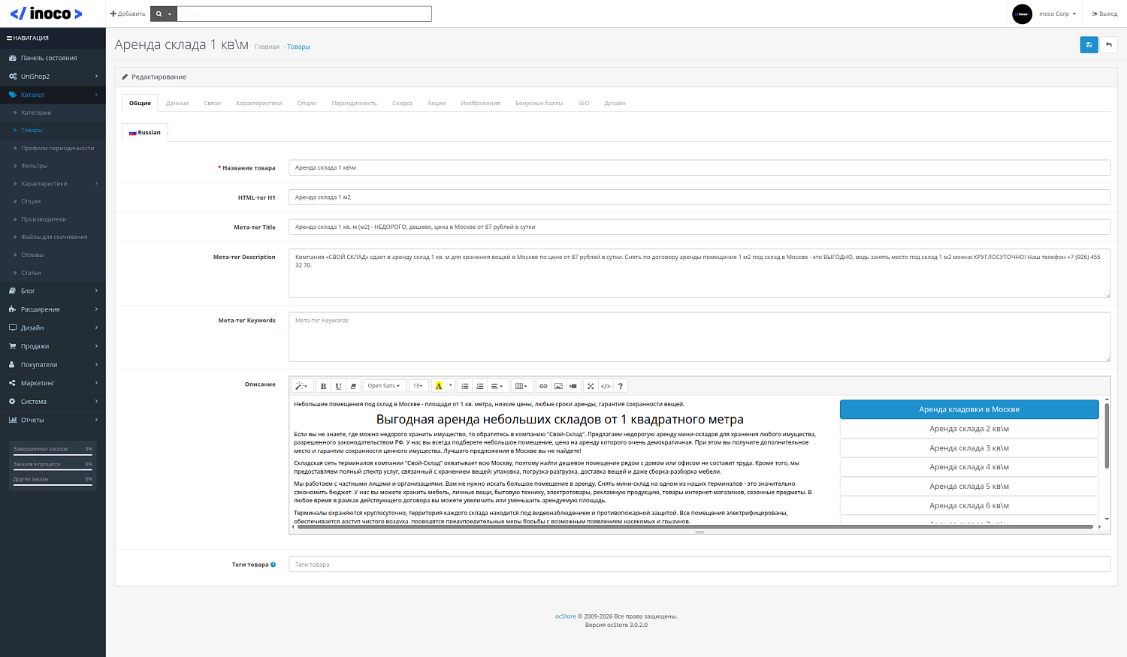Click the remove formatting eraser icon
Screen dimensions: 1127x657
coord(353,385)
